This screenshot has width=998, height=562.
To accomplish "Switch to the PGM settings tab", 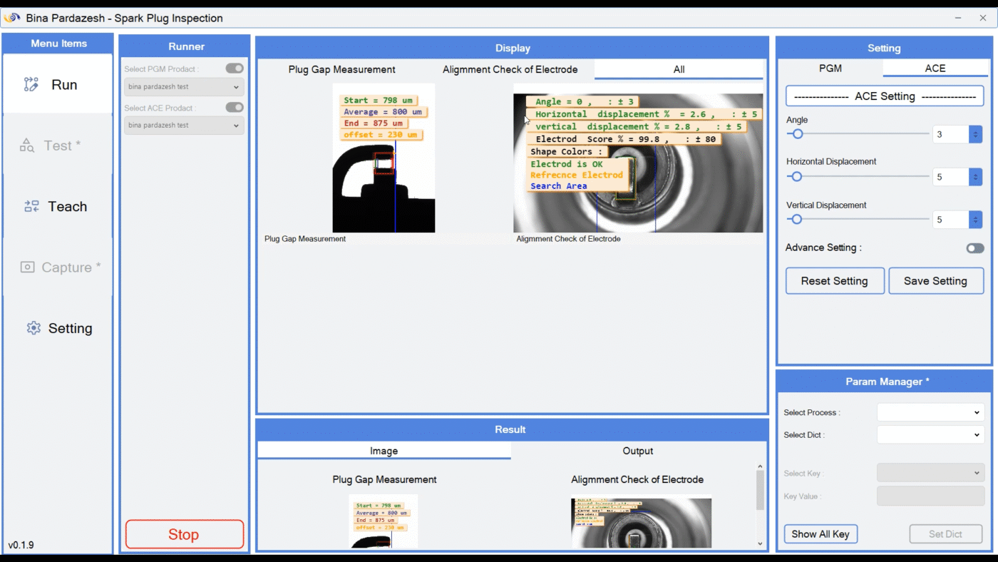I will 830,68.
